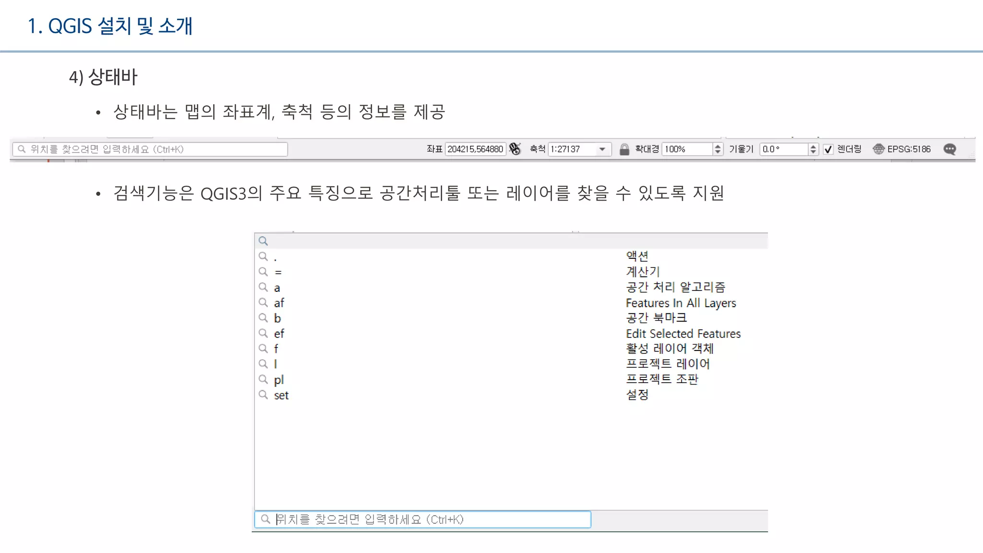Select the 'ef' Edit Selected Features row
Image resolution: width=983 pixels, height=553 pixels.
point(511,333)
